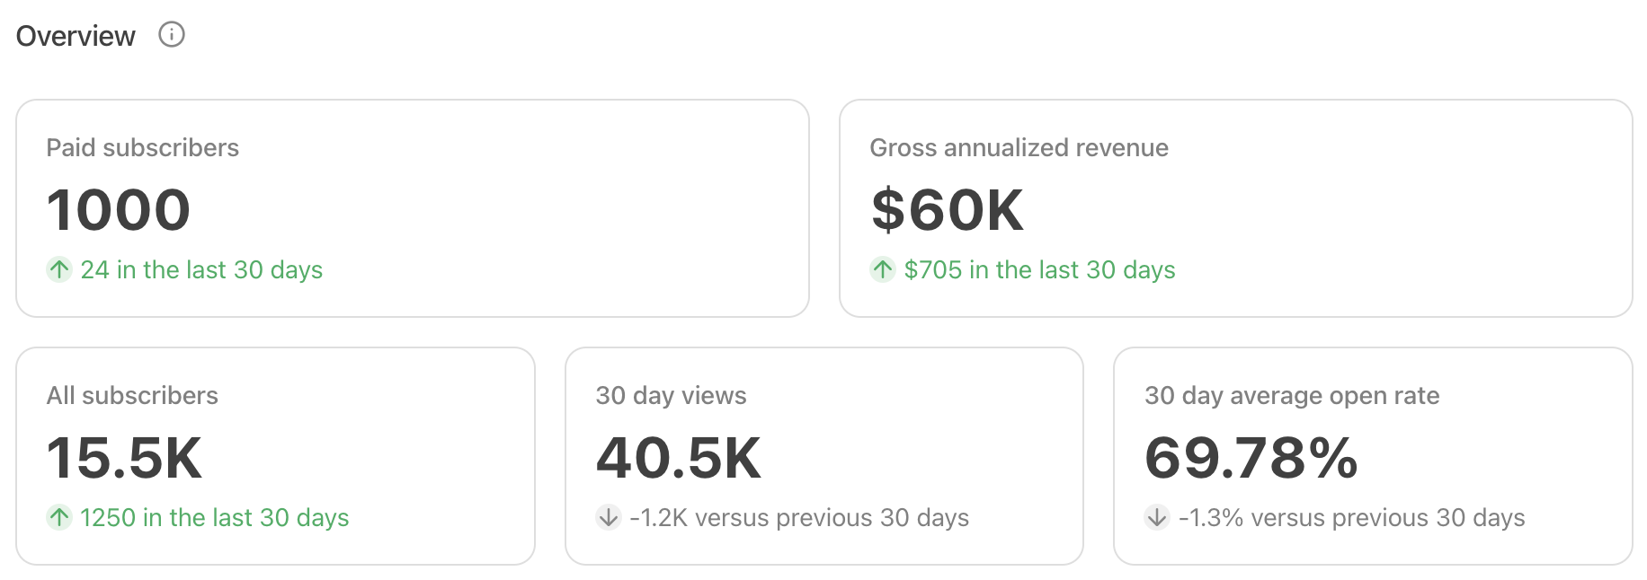
Task: Click the Paid subscribers label
Action: 143,147
